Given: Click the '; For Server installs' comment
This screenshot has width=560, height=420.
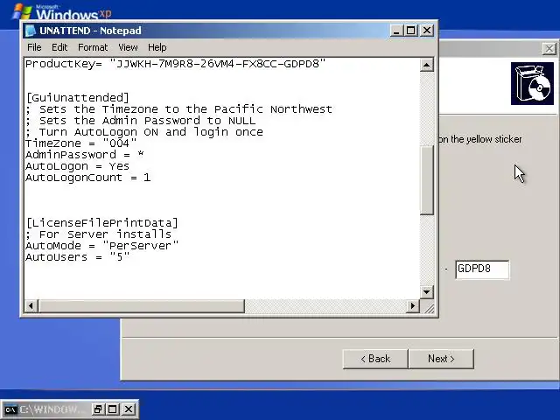Looking at the screenshot, I should (99, 234).
